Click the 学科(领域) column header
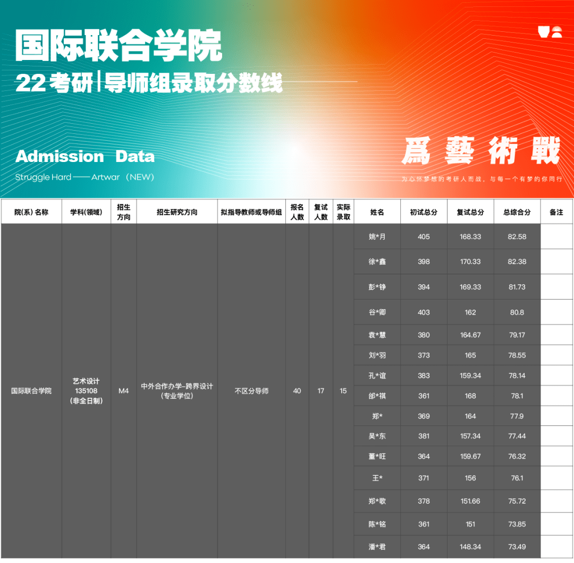 point(87,212)
